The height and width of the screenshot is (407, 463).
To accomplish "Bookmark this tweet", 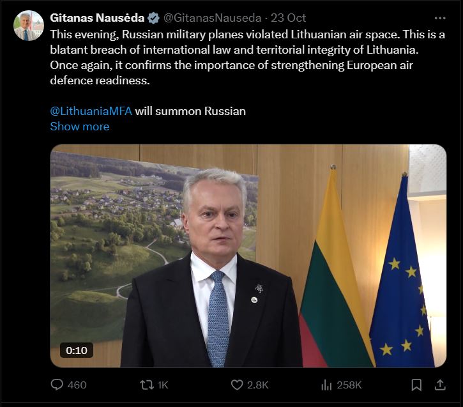I will [x=416, y=385].
